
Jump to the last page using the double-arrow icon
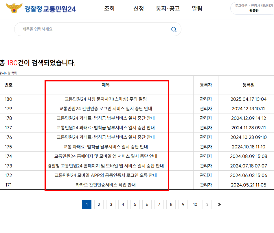[x=219, y=204]
